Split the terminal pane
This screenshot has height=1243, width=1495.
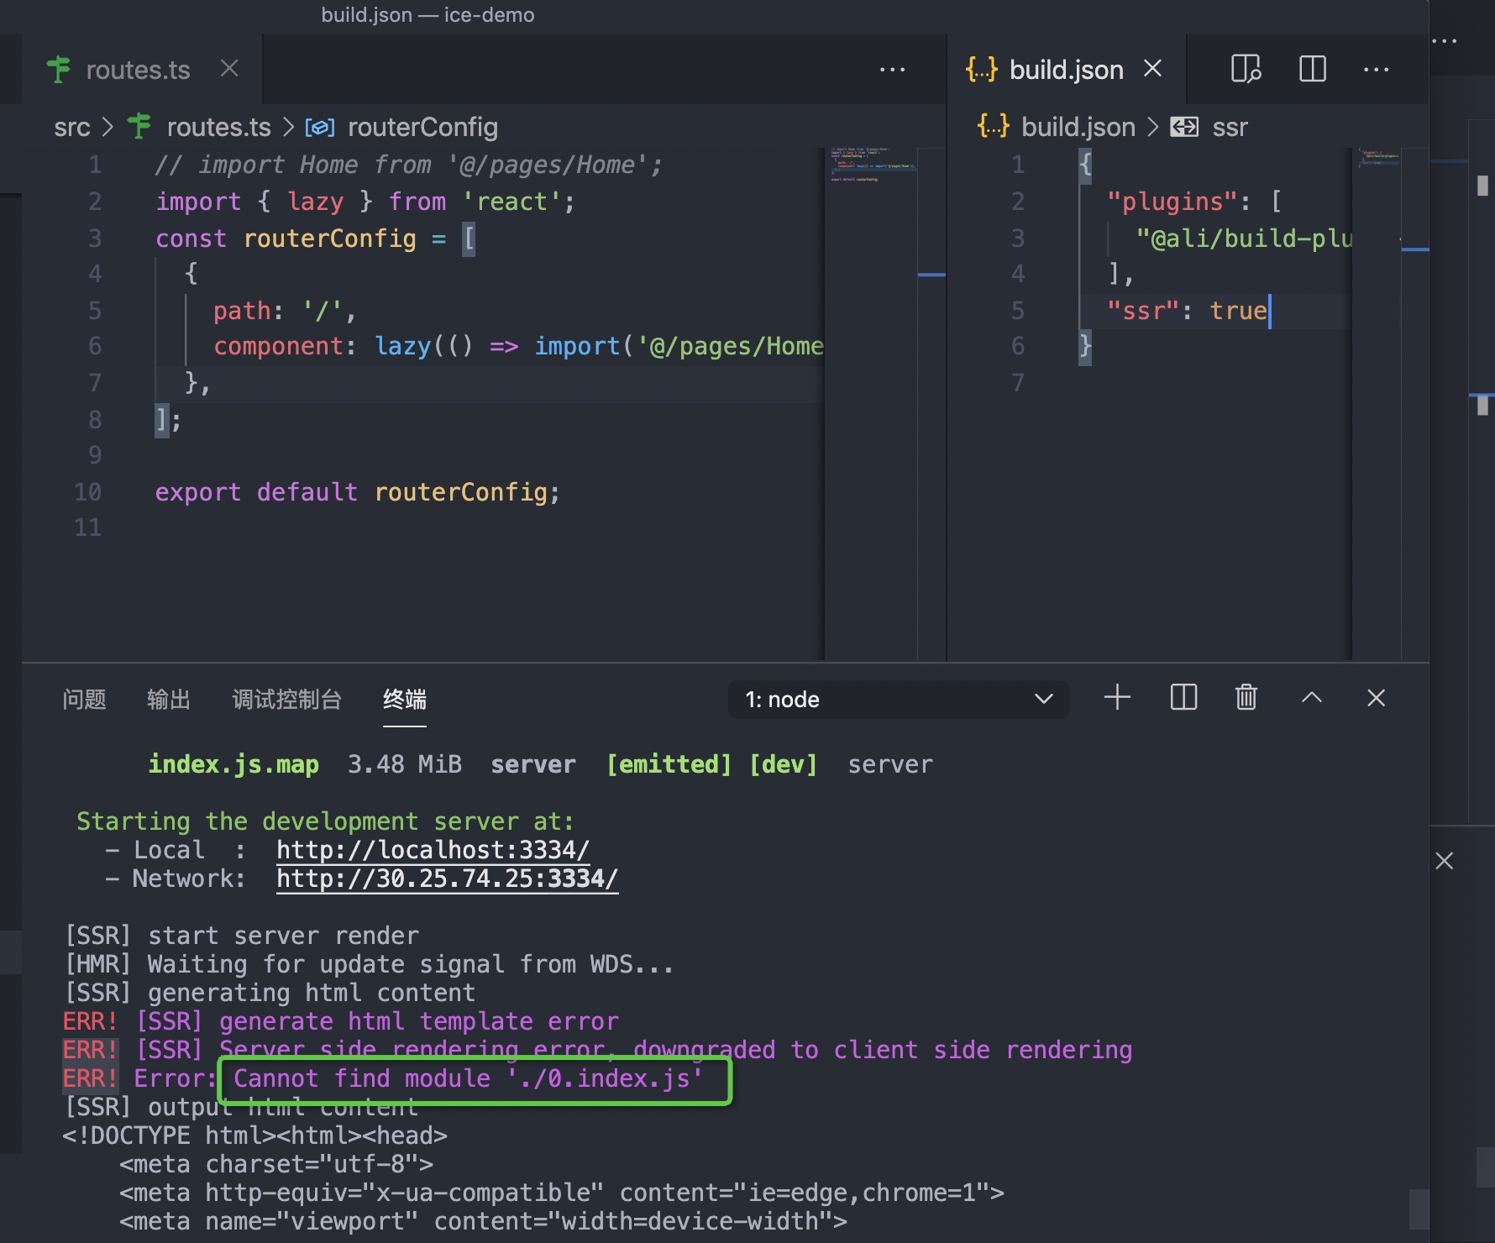(x=1182, y=697)
